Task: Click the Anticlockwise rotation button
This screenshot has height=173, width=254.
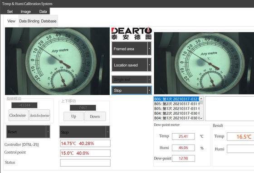Action: tap(39, 115)
